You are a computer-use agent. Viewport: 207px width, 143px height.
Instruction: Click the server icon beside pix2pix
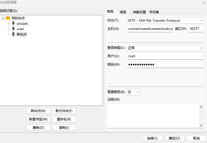pos(13,23)
